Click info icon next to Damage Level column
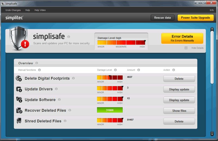Viewport: 218px width, 141px height. coord(115,70)
